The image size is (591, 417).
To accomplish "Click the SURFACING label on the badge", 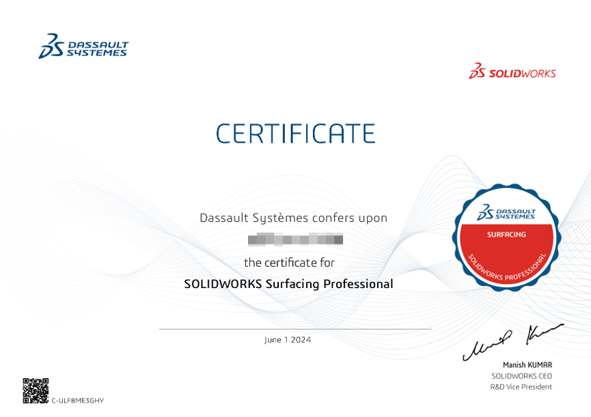I will tap(506, 235).
